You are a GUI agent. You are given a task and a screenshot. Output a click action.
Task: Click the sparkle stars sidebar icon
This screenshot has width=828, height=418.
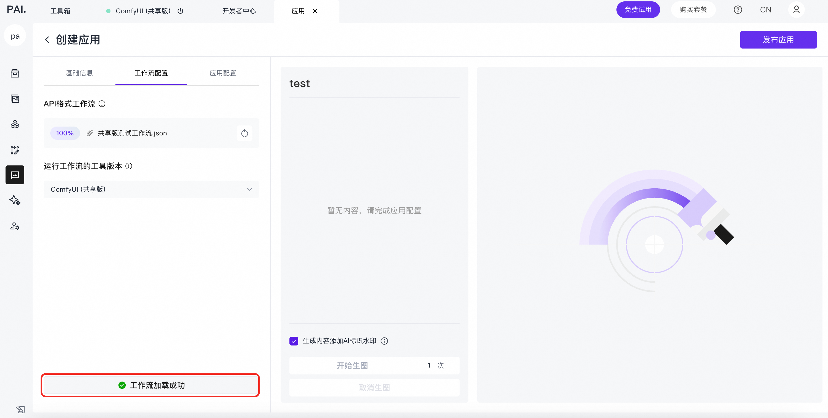tap(15, 200)
